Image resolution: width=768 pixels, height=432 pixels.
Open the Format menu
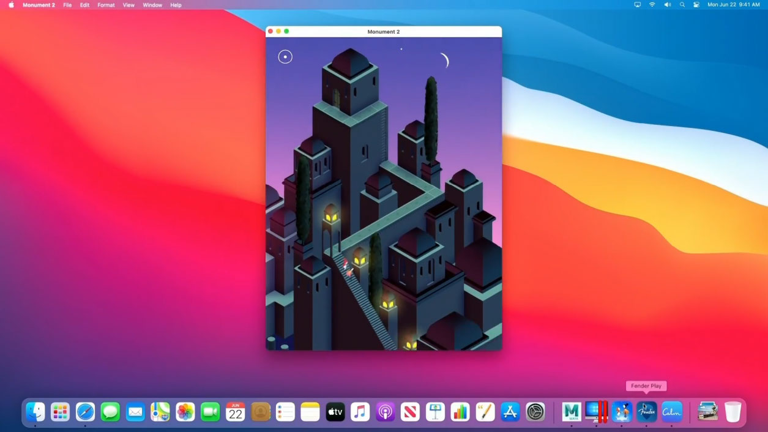pyautogui.click(x=106, y=5)
